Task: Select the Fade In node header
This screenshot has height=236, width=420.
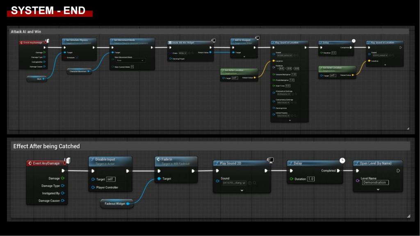Action: point(176,160)
